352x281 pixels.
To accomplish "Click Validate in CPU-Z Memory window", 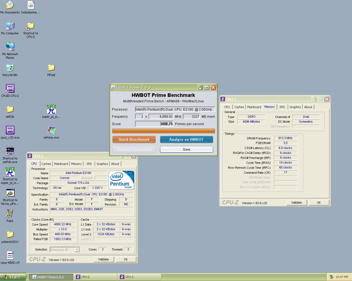I will 296,203.
